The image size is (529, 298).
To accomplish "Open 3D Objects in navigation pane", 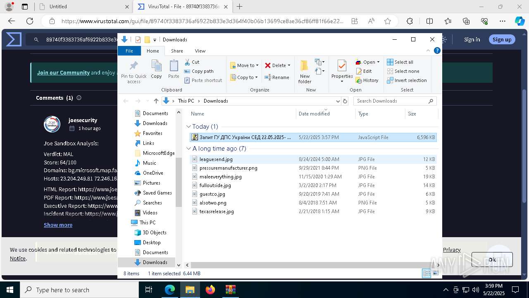I will 154,233.
